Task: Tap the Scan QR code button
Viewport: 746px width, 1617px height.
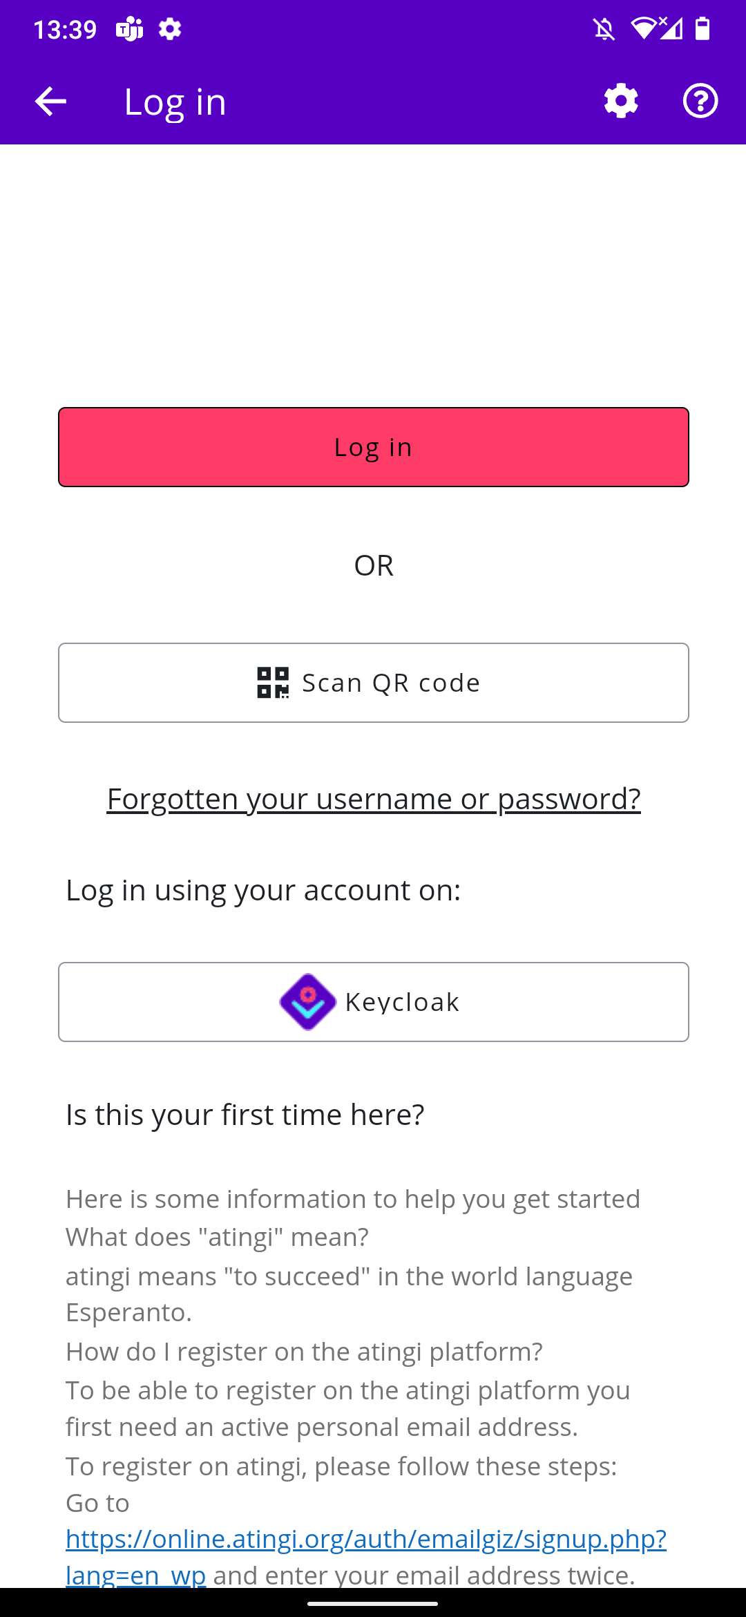Action: 374,683
